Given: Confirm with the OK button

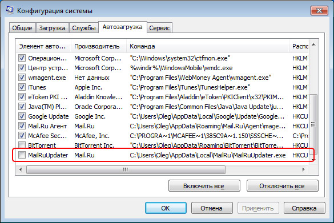Looking at the screenshot, I should 166,208.
